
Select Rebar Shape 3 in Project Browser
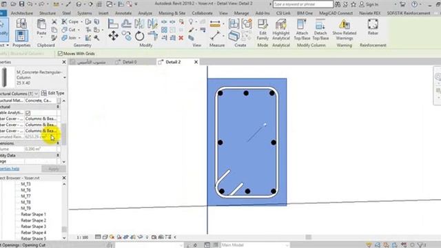coord(33,227)
